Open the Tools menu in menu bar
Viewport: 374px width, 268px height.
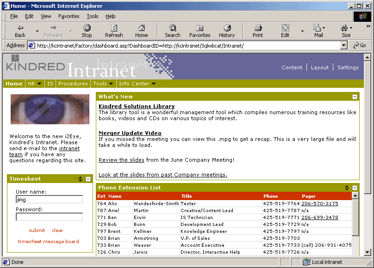tap(92, 16)
